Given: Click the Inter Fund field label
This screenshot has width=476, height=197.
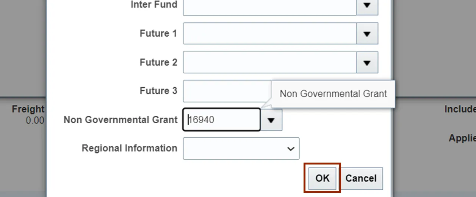Looking at the screenshot, I should (154, 5).
